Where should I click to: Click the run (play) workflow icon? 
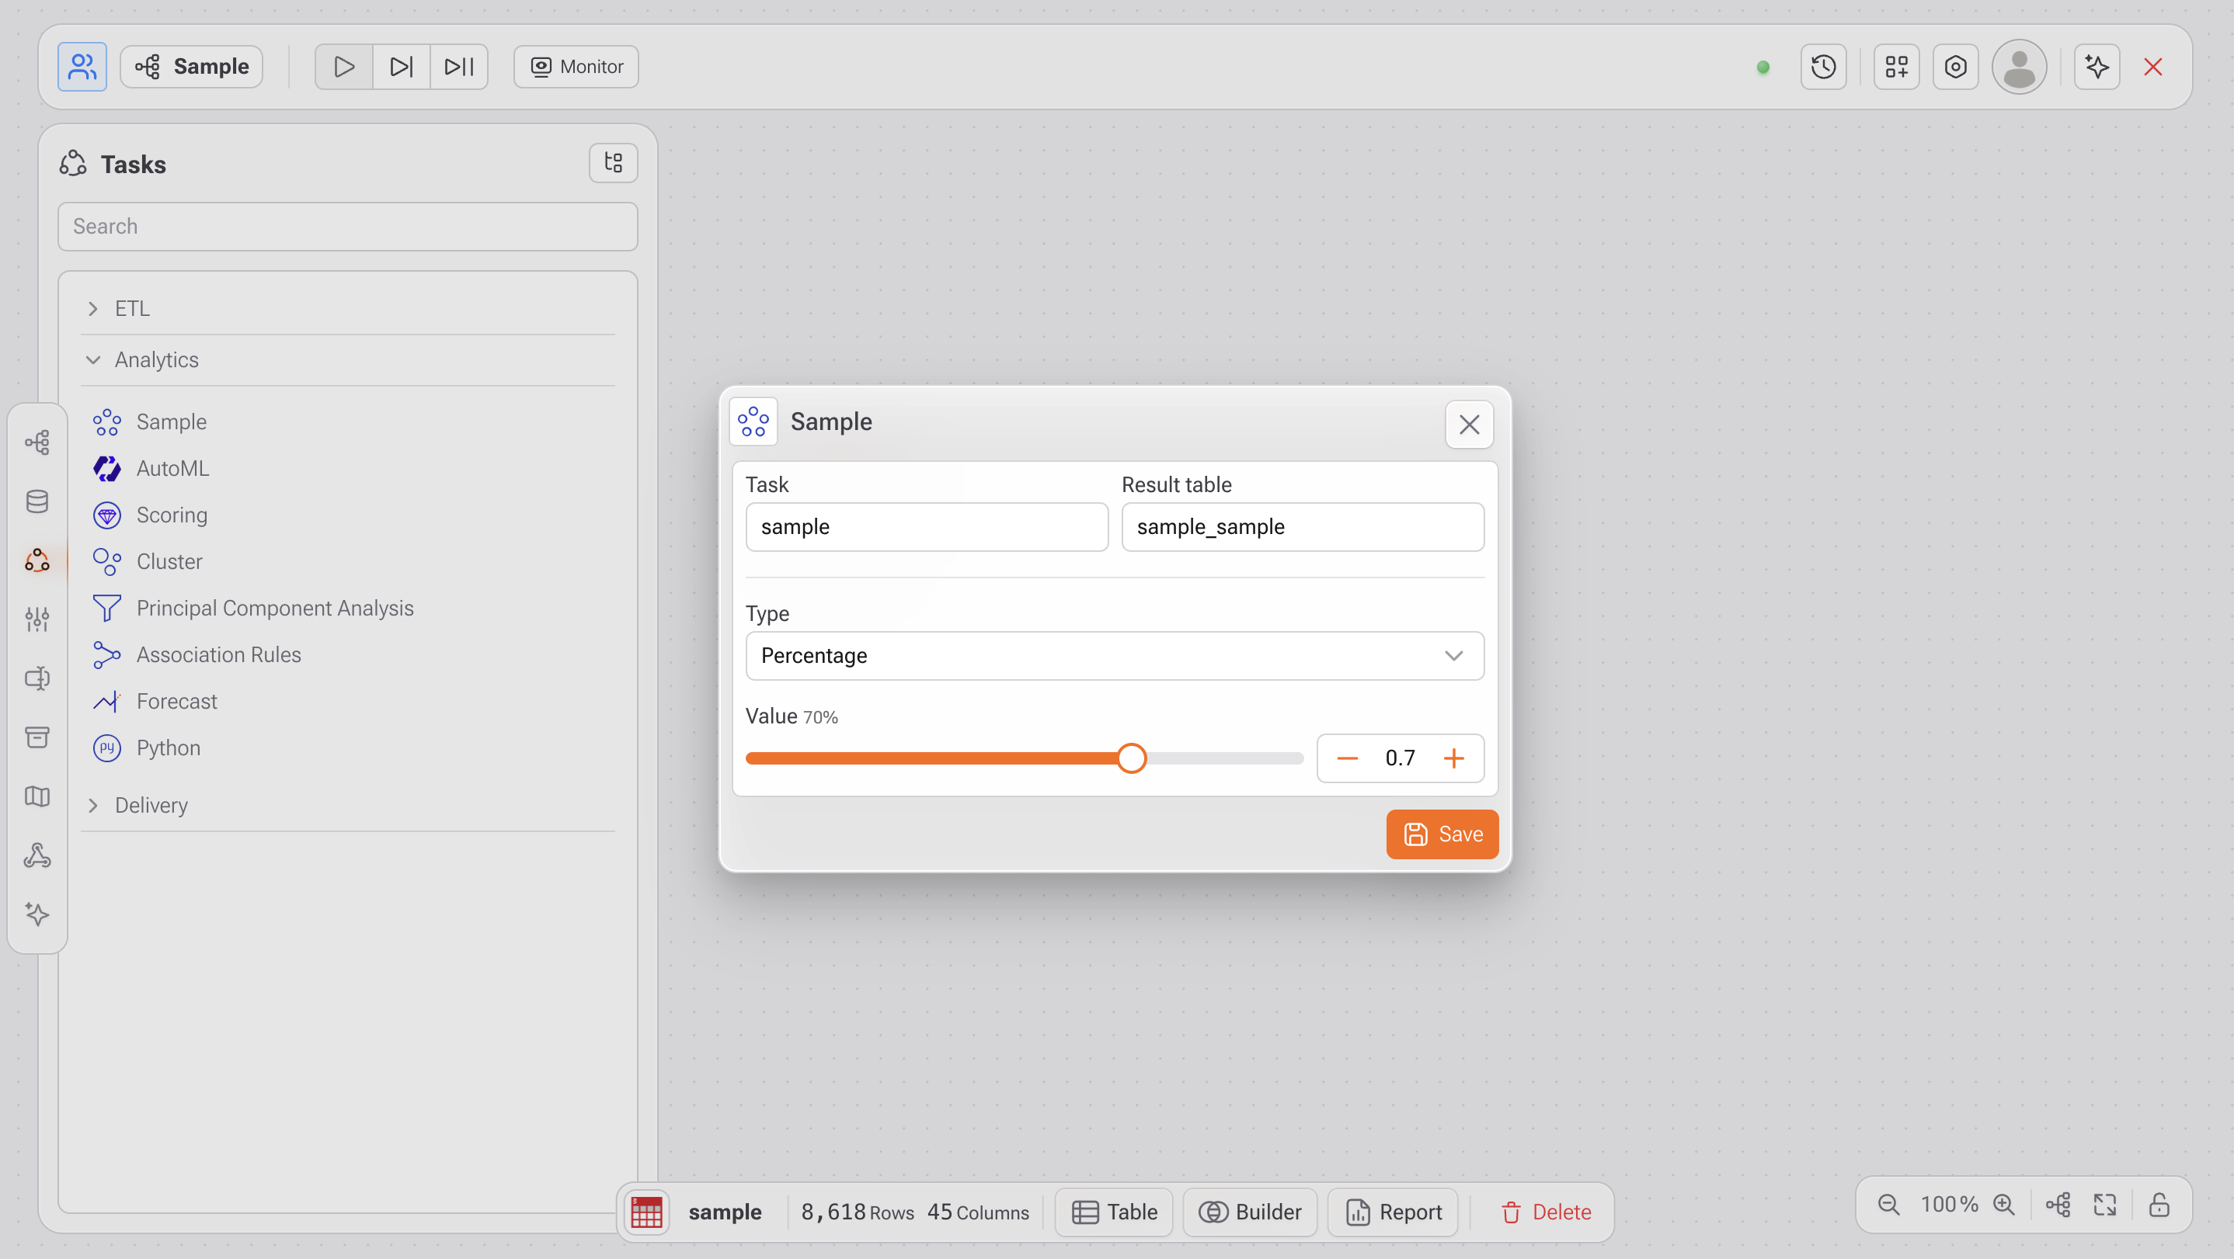pyautogui.click(x=343, y=67)
